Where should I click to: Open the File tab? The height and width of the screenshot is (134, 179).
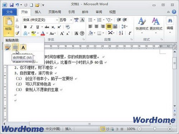tap(9, 12)
